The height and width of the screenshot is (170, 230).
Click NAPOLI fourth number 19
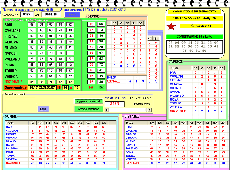[x=60, y=53]
